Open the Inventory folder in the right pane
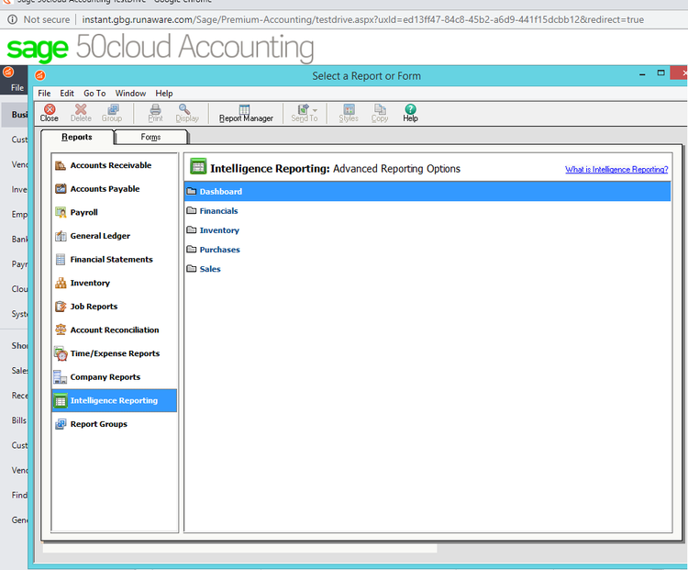 coord(427,230)
